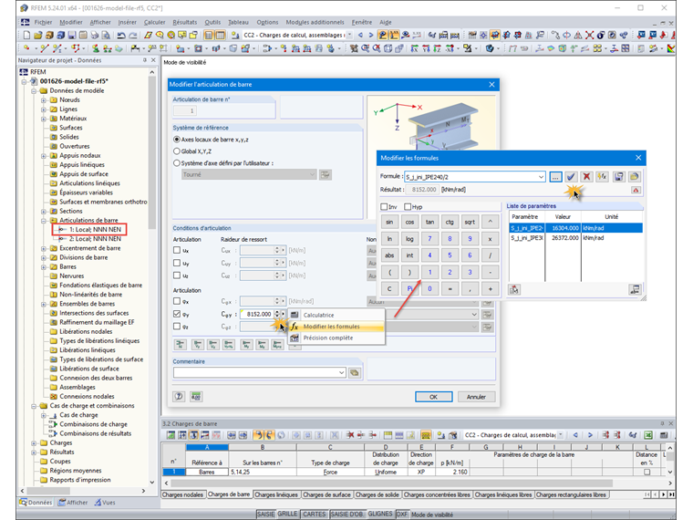Uncheck the φy articulation checkbox
The image size is (693, 520).
tap(177, 314)
